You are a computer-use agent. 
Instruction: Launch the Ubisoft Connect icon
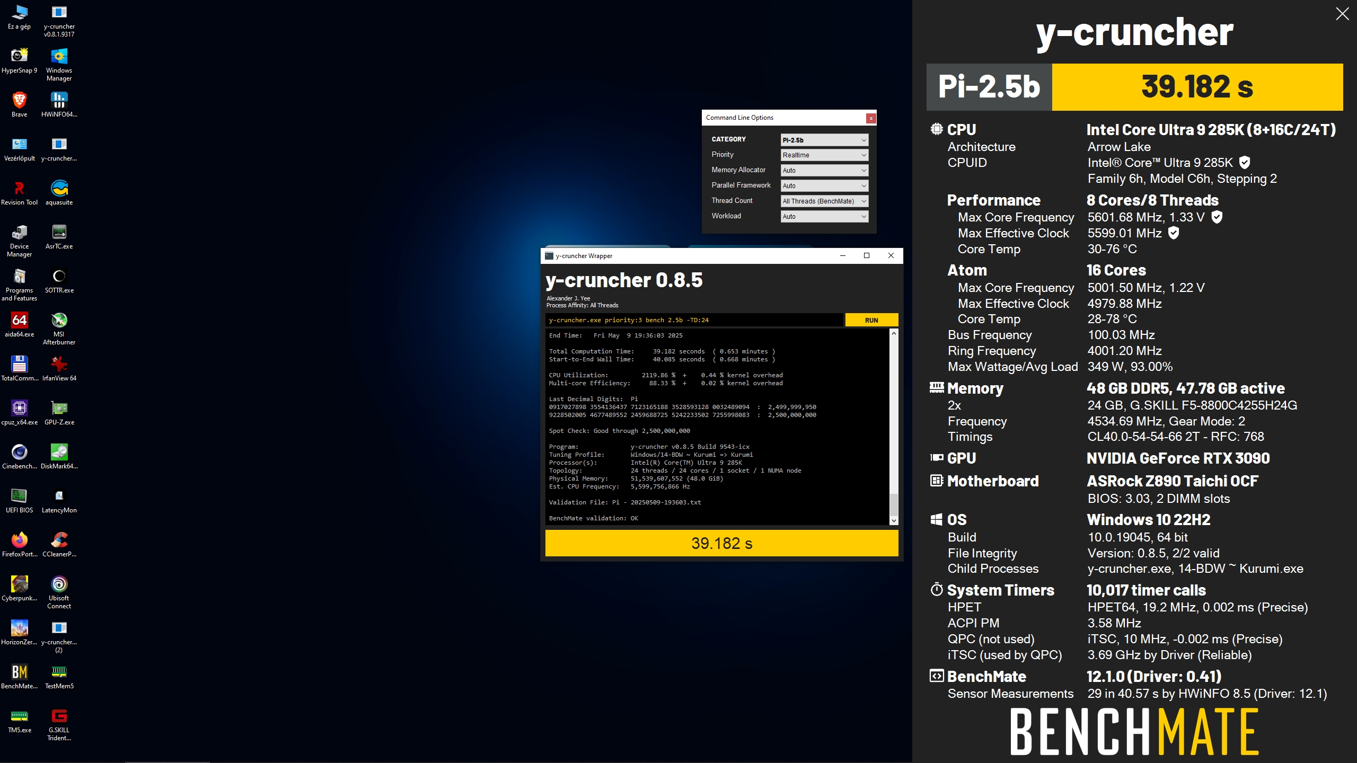[59, 593]
